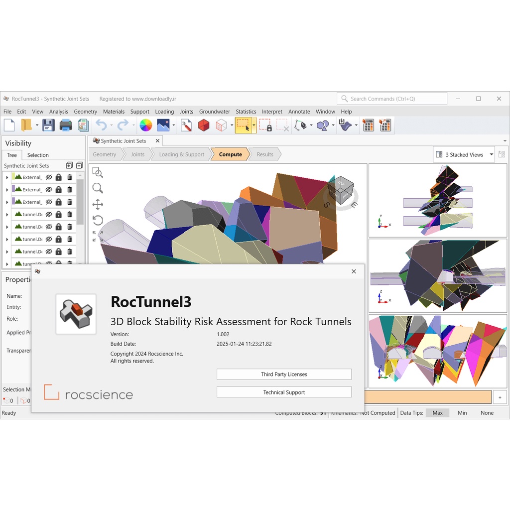This screenshot has width=510, height=510.
Task: Click the Third Party Licenses button
Action: [284, 375]
